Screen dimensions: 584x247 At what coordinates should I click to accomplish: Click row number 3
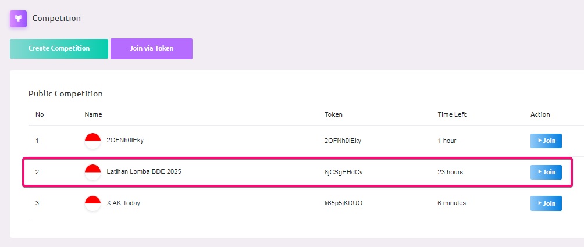(37, 203)
